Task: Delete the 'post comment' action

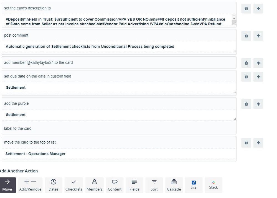Action: tap(246, 36)
